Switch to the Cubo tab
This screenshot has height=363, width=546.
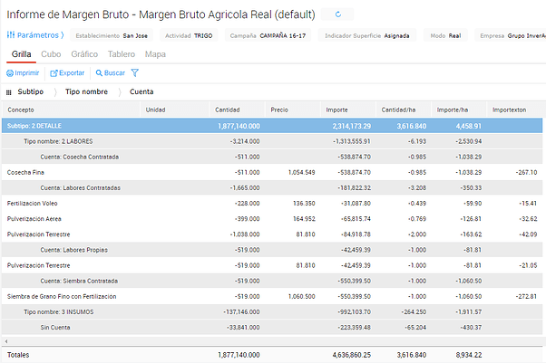pyautogui.click(x=51, y=54)
